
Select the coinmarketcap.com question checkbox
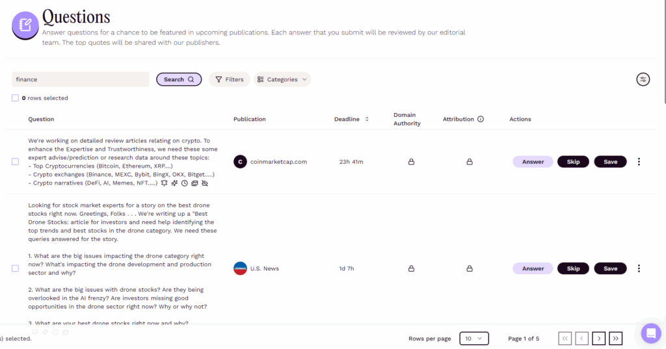(15, 162)
